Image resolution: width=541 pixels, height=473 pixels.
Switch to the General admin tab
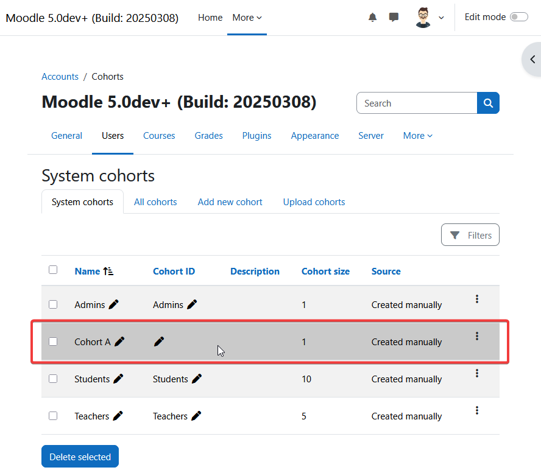pyautogui.click(x=66, y=136)
